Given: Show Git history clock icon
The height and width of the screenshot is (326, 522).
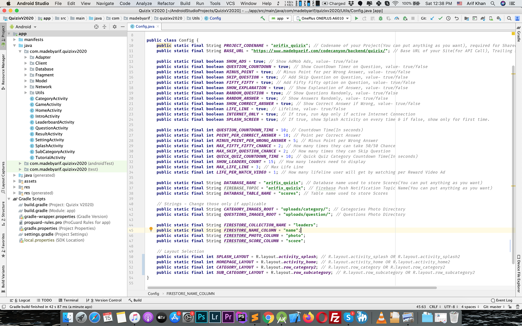Looking at the screenshot, I should point(448,18).
